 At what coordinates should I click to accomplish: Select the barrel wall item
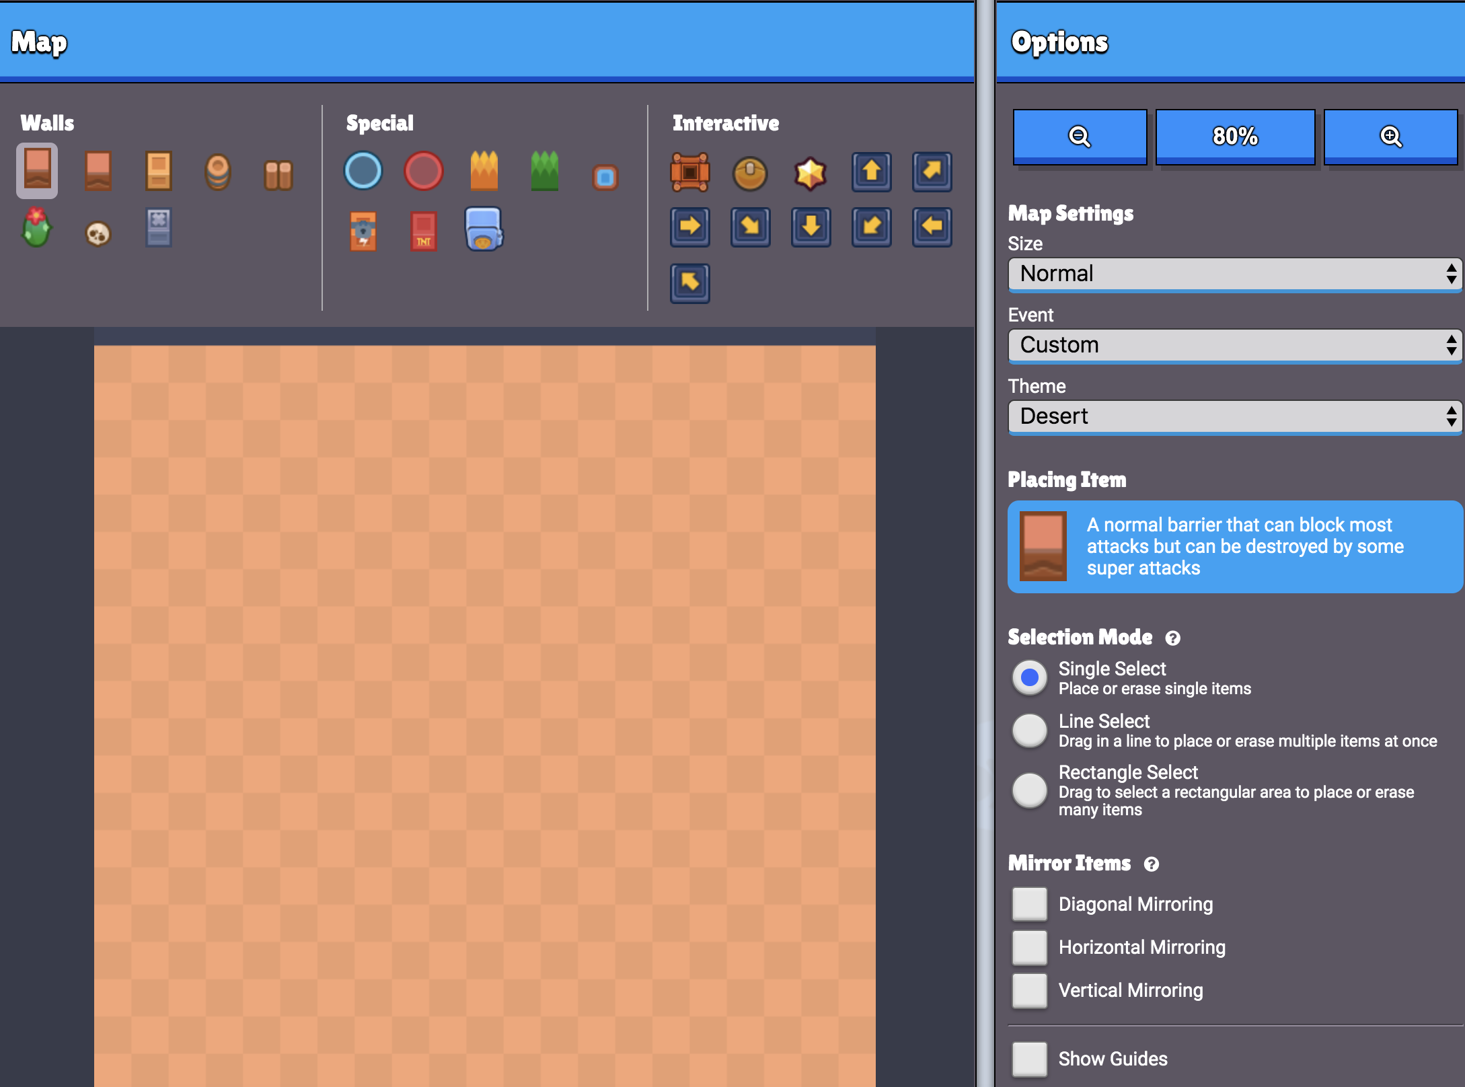click(x=218, y=172)
